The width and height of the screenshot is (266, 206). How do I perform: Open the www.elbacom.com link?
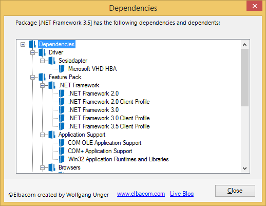coord(141,194)
